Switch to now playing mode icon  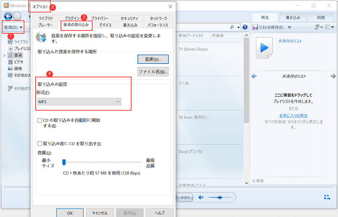tap(327, 197)
